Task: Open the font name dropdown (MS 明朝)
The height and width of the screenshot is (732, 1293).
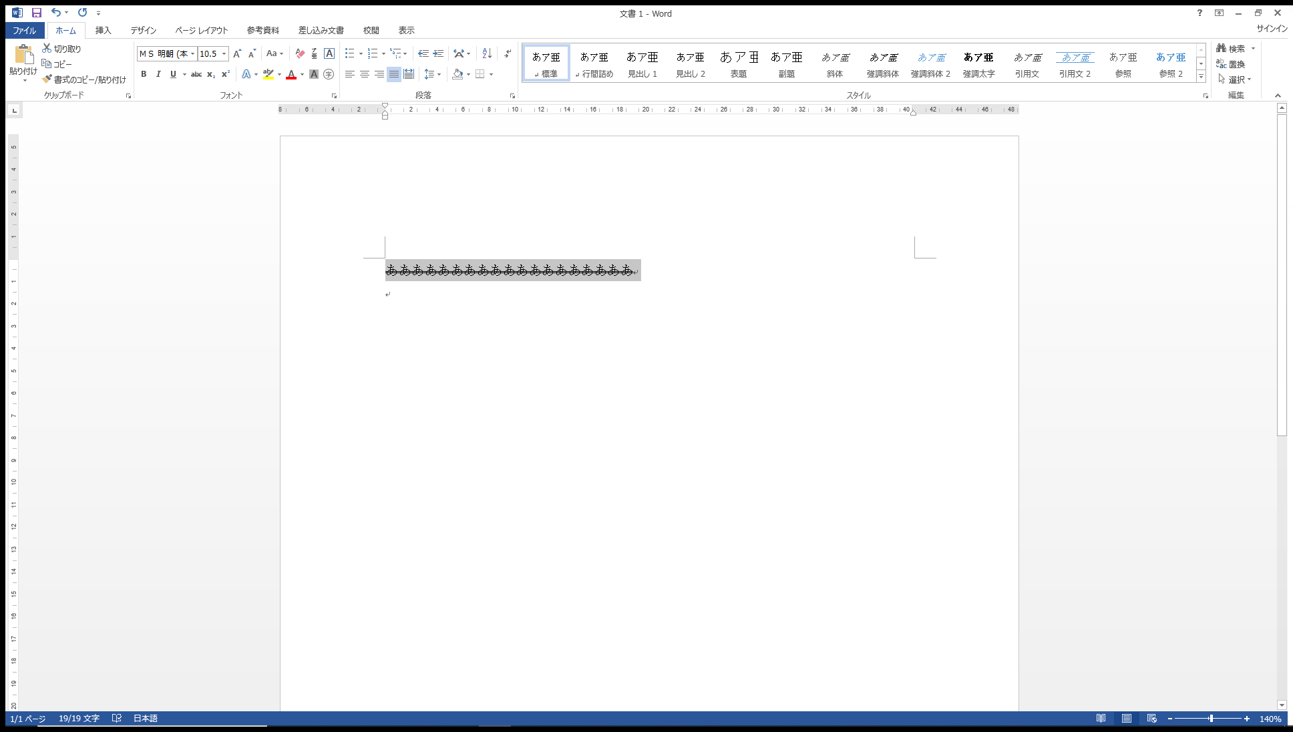Action: [193, 53]
